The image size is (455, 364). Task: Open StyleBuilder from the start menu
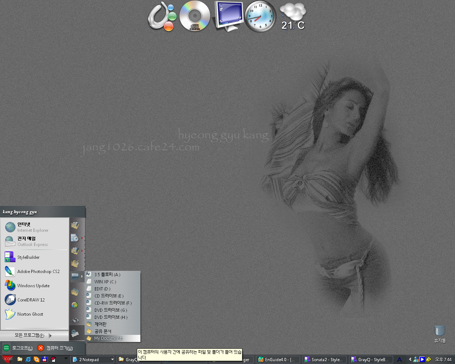tap(34, 257)
